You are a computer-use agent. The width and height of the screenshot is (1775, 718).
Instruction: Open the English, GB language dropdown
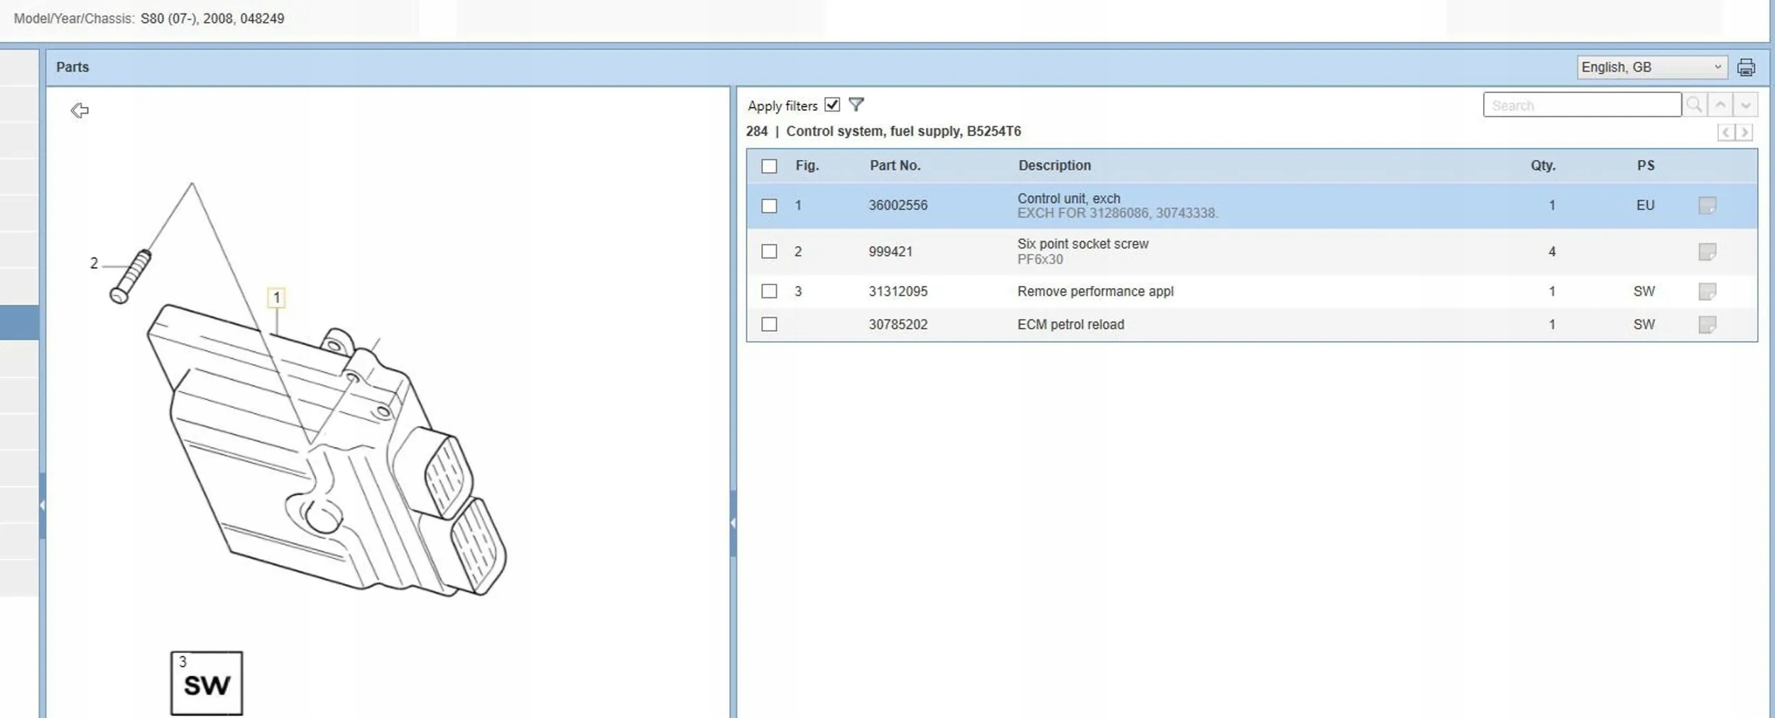(1651, 67)
